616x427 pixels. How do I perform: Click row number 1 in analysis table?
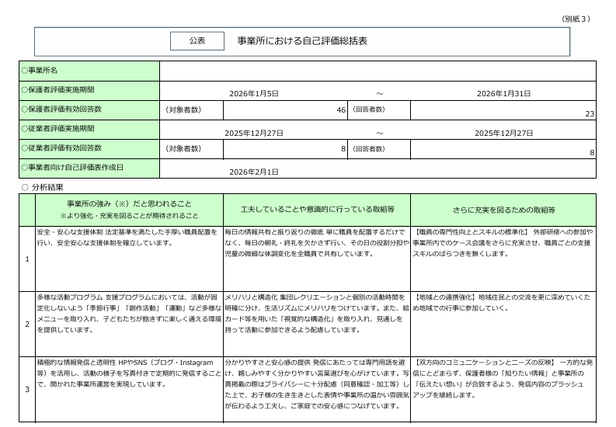coord(27,259)
